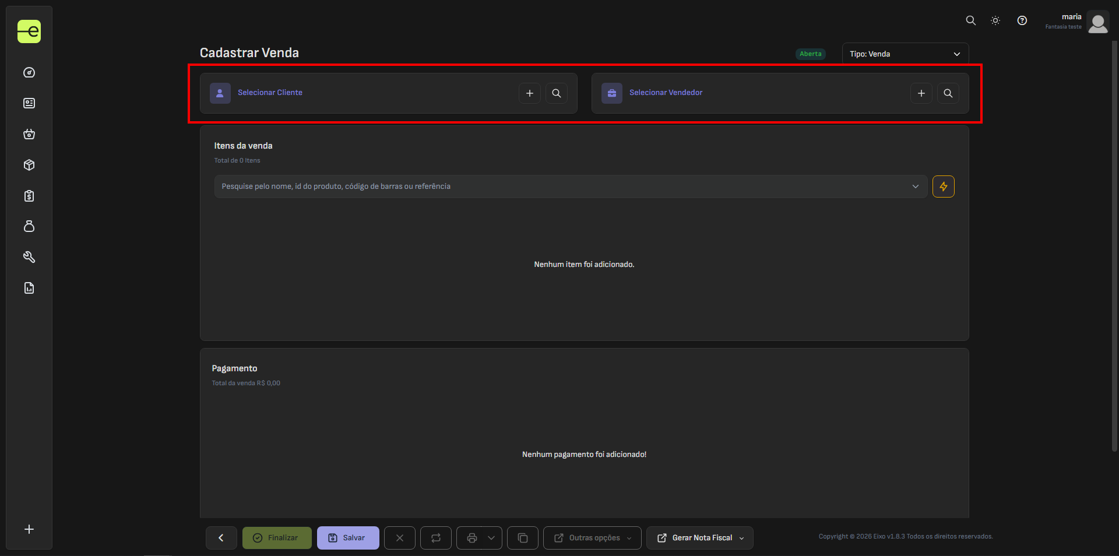Image resolution: width=1119 pixels, height=556 pixels.
Task: Click the page vertical scrollbar
Action: click(1114, 245)
